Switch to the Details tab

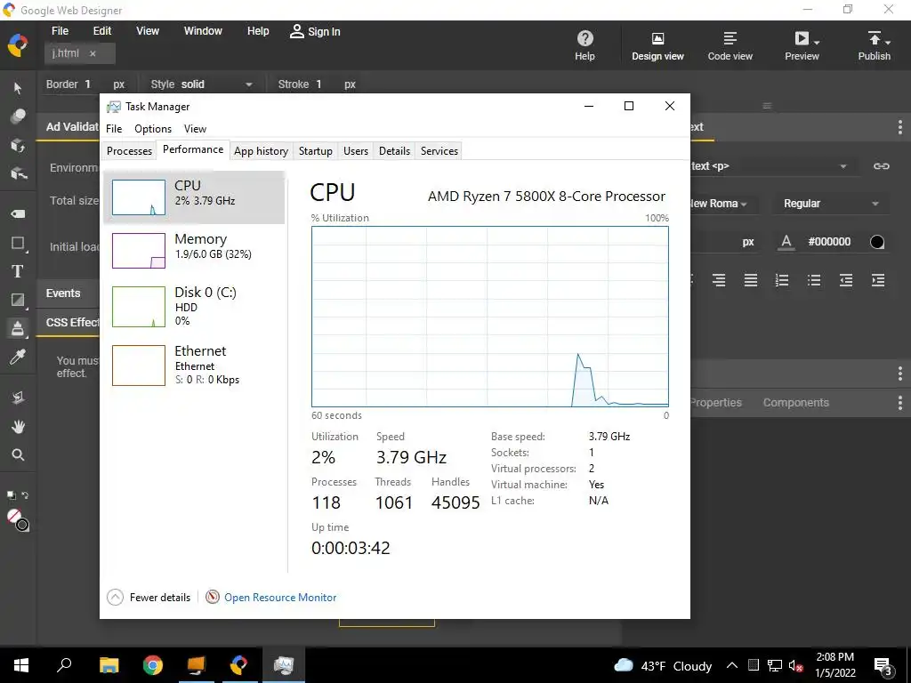[x=394, y=151]
